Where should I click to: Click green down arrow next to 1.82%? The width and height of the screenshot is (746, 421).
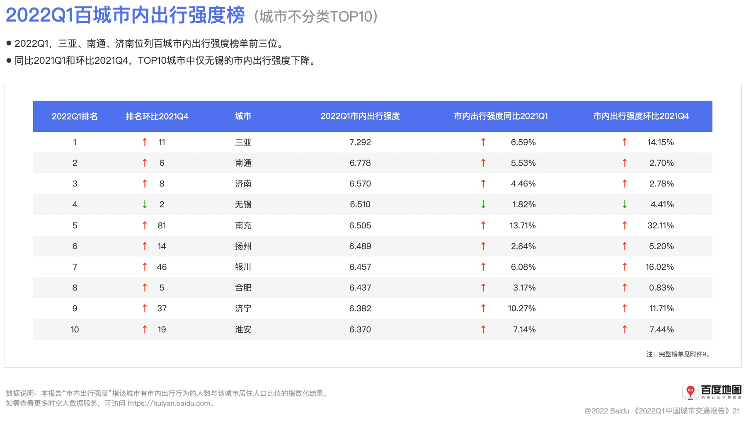(483, 204)
